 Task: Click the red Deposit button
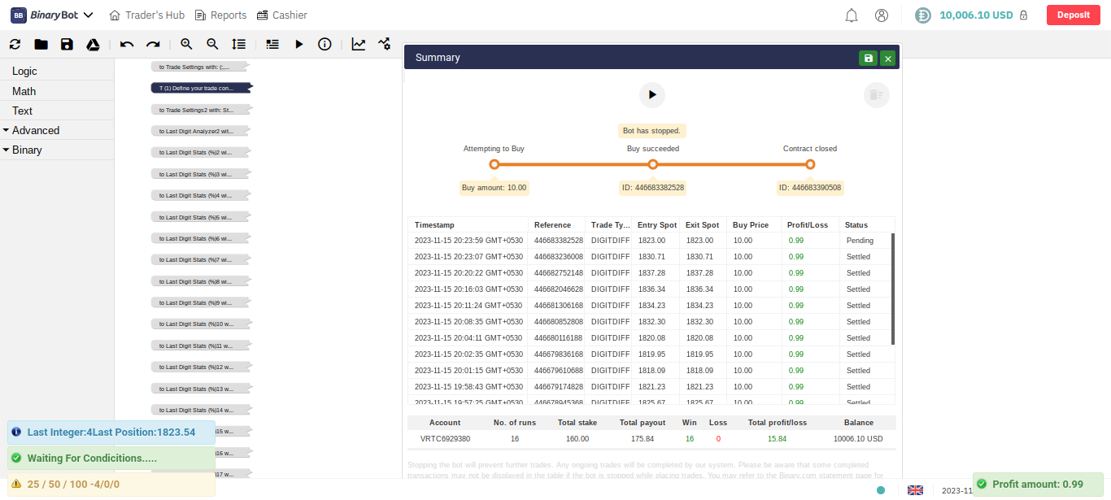pos(1073,15)
